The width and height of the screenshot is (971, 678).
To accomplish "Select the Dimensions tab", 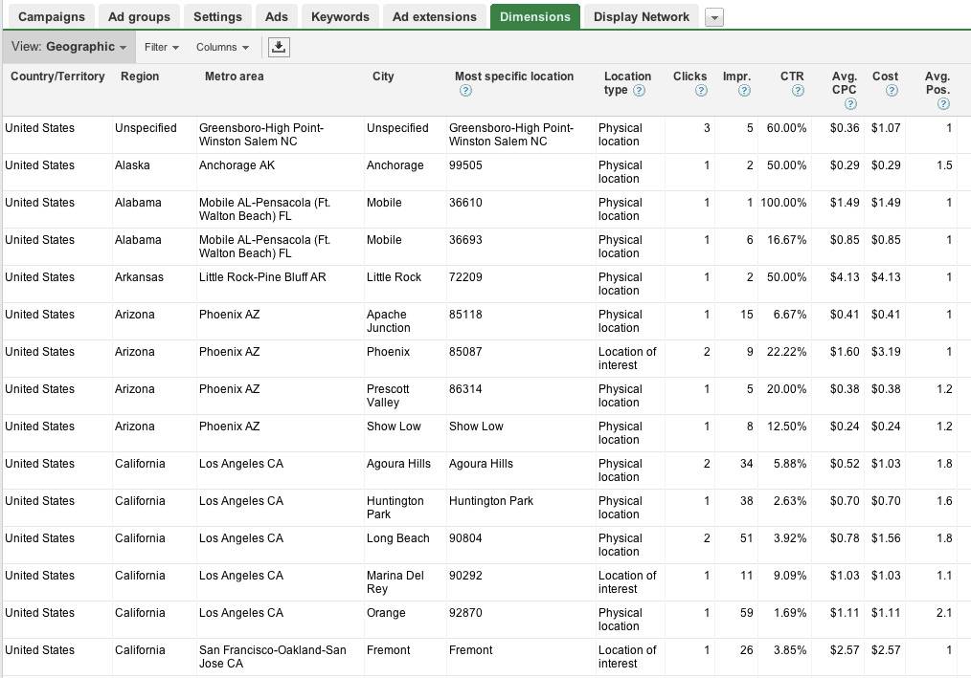I will pos(535,16).
